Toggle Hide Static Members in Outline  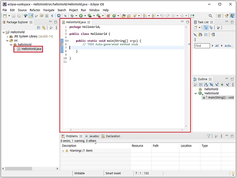click(217, 85)
